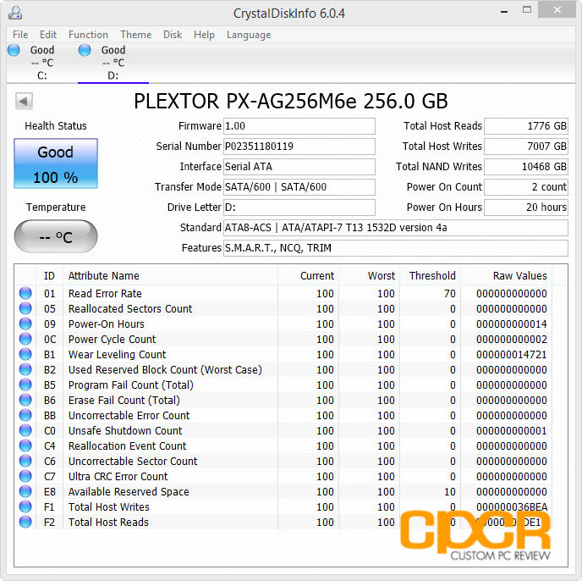Click status icon for Read Error Rate row

(25, 293)
